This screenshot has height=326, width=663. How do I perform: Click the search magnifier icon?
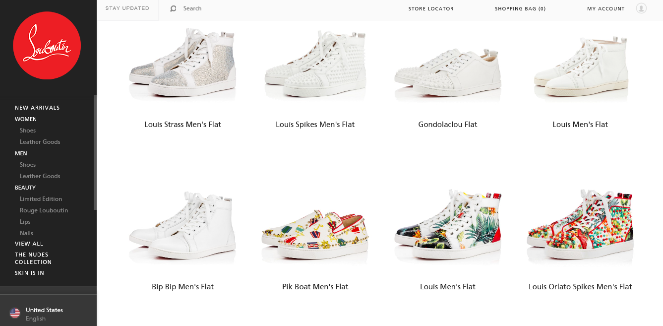[173, 8]
